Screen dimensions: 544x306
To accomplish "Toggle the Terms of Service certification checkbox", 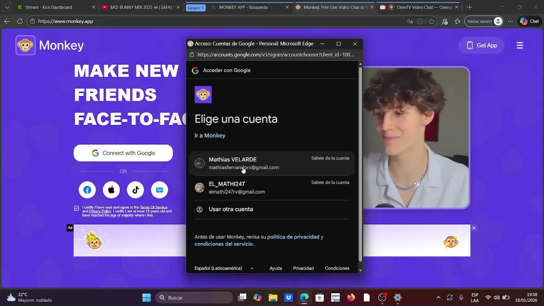I will coord(76,208).
